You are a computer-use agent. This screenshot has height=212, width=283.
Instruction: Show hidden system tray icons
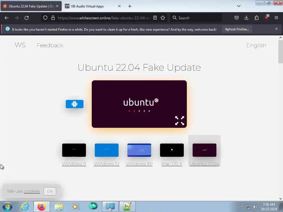click(x=242, y=207)
